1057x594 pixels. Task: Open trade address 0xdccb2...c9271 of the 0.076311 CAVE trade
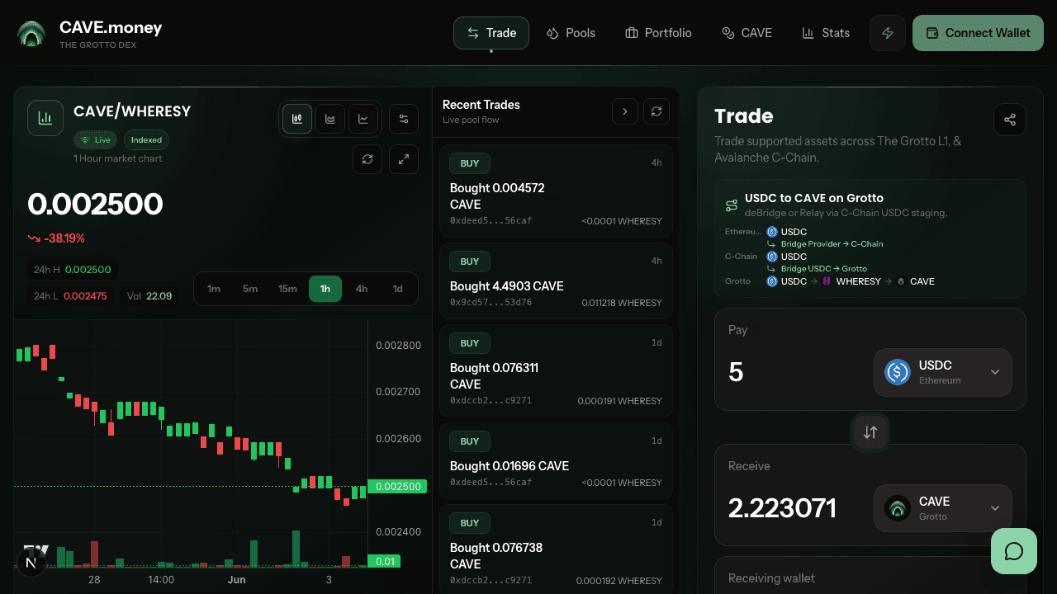click(491, 401)
